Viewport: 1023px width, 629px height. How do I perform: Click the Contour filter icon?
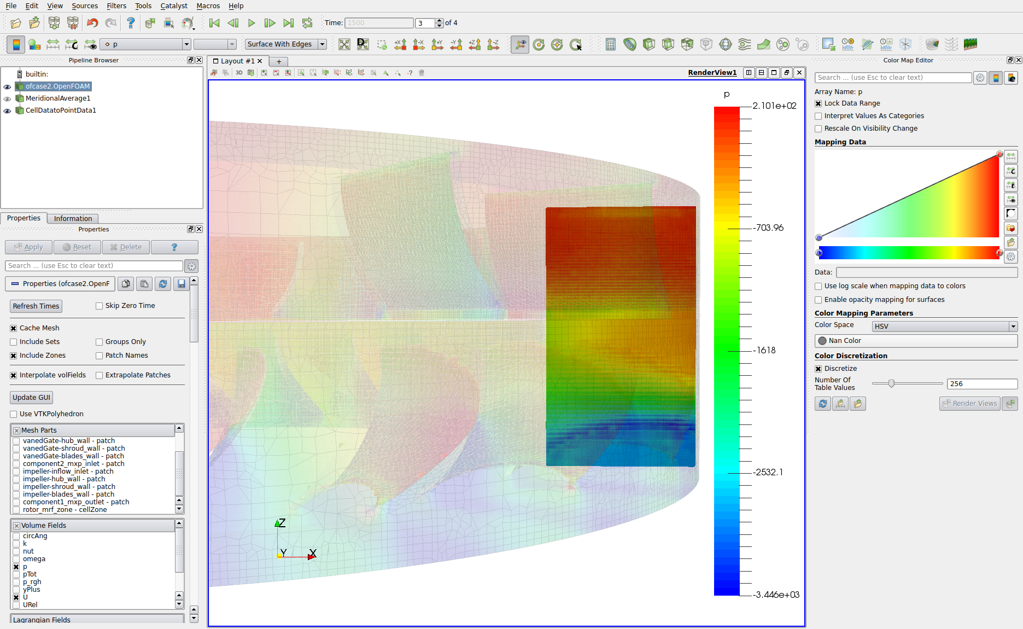[x=630, y=44]
